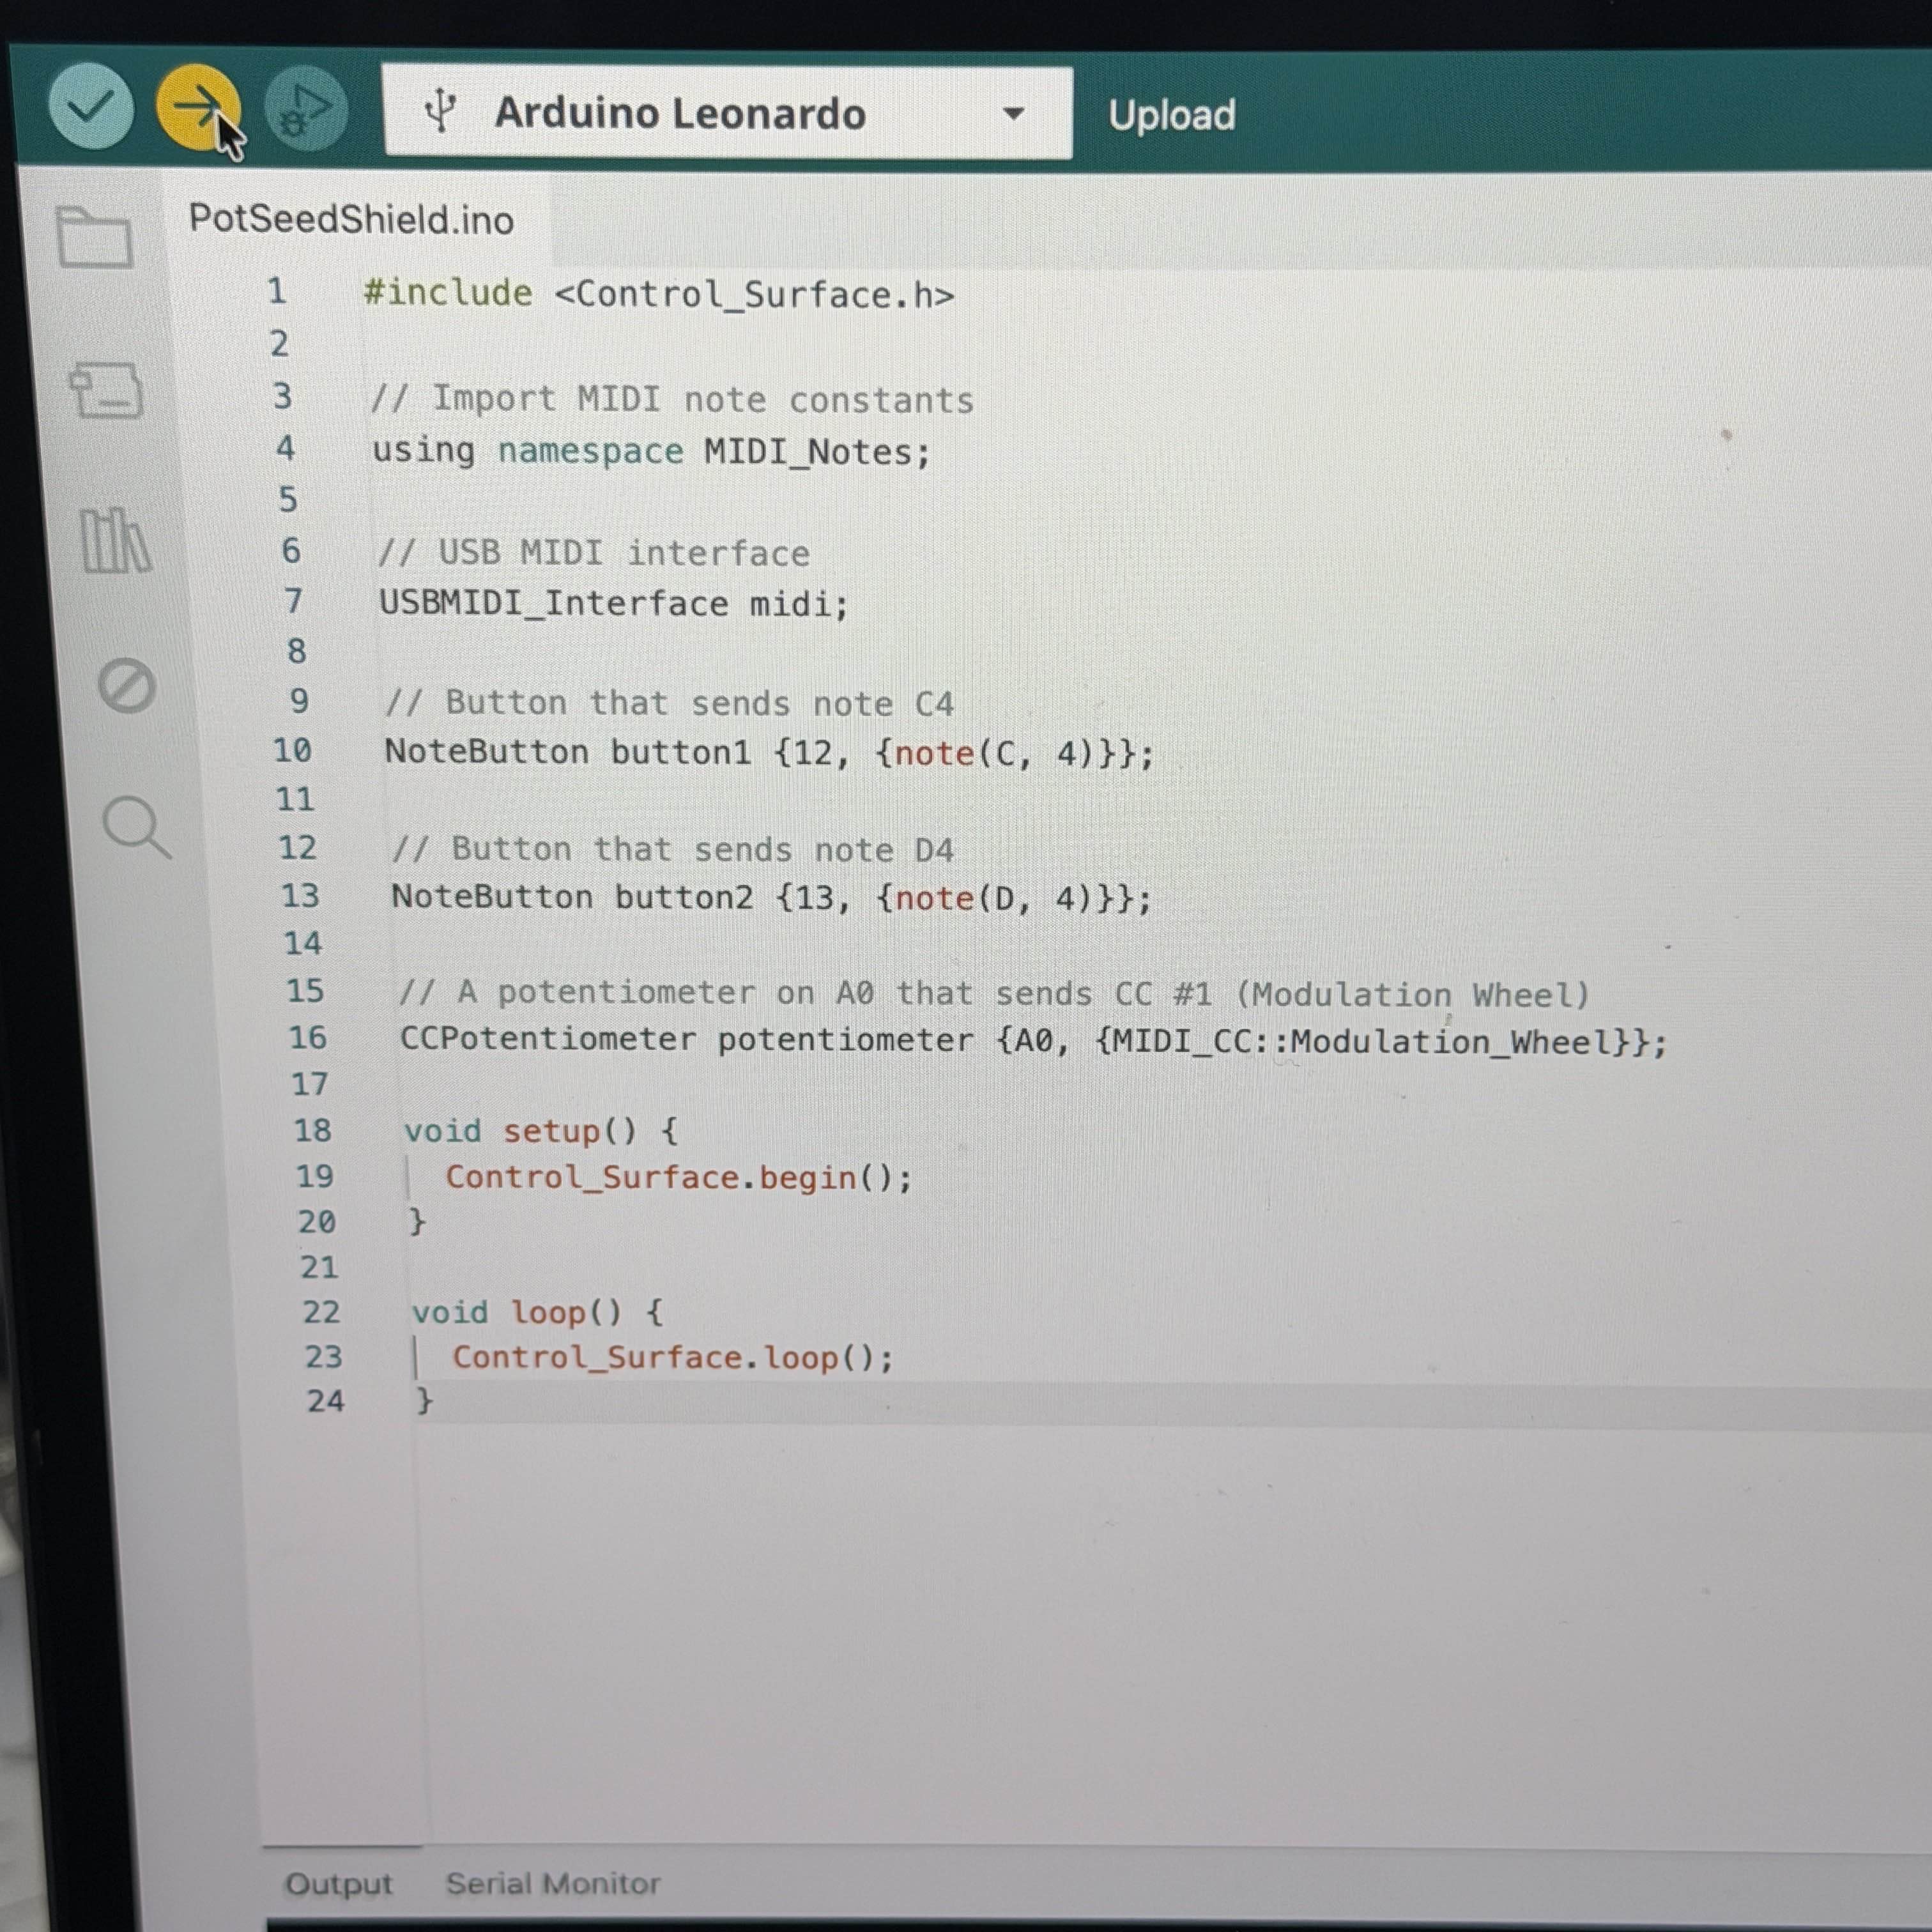1932x1932 pixels.
Task: Click the USB icon in board selector
Action: point(443,110)
